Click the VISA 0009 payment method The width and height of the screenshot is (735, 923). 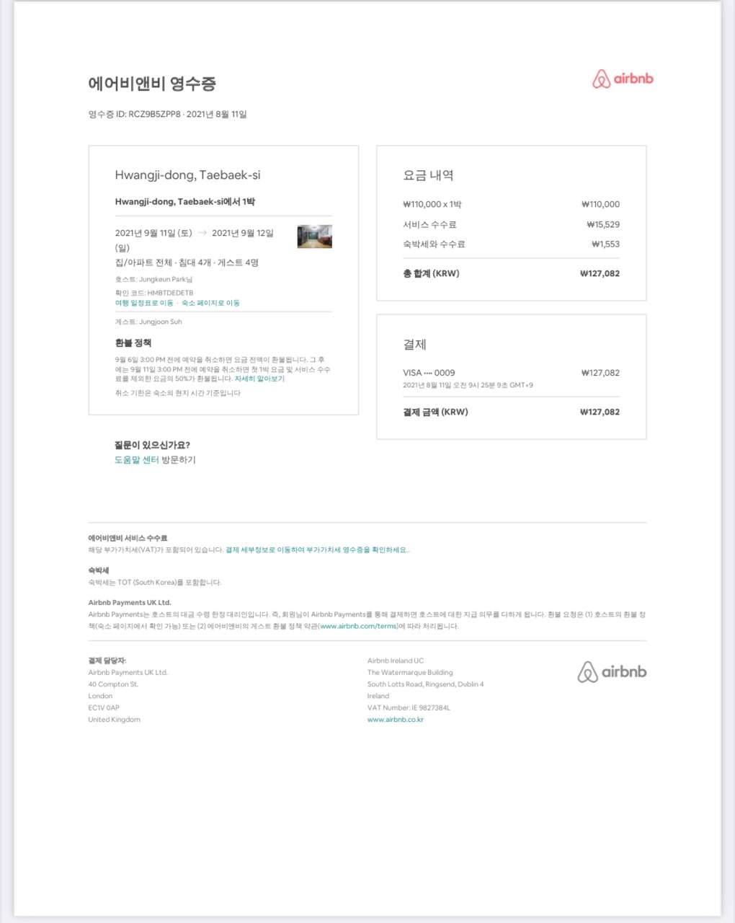click(x=429, y=373)
